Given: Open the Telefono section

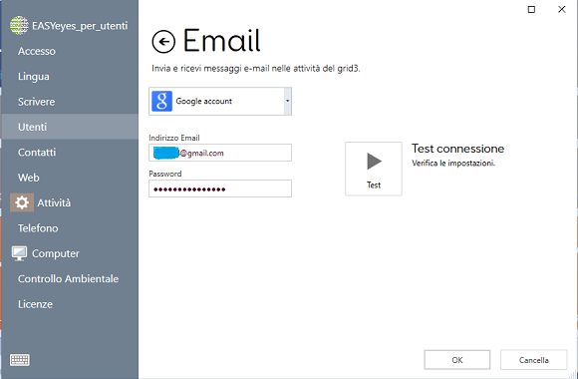Looking at the screenshot, I should (x=38, y=228).
